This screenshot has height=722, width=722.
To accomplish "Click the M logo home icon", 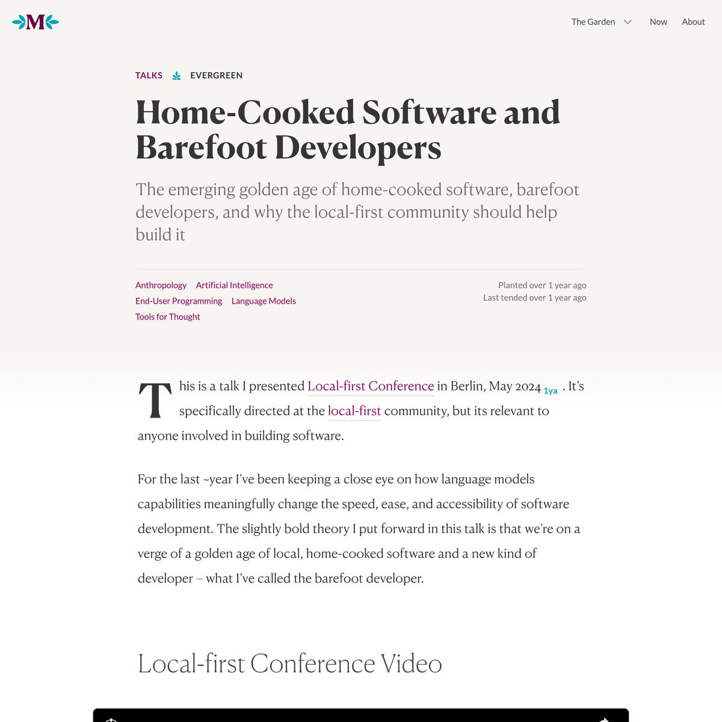I will click(35, 22).
